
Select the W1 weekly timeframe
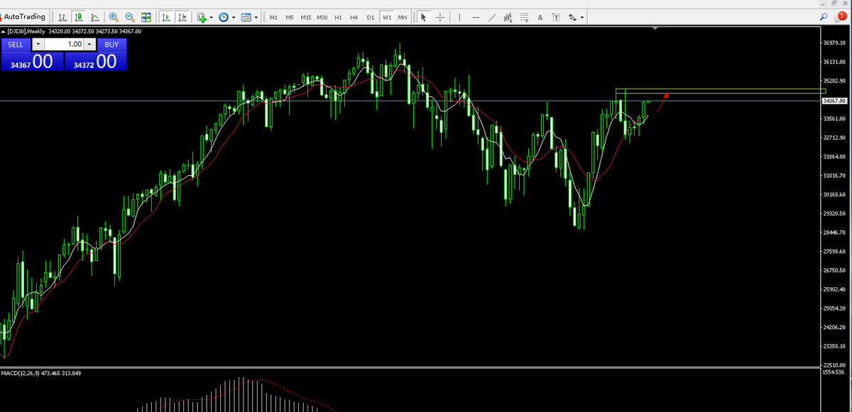point(387,17)
